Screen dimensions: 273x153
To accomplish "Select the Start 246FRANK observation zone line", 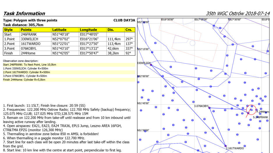I will 30,65.
